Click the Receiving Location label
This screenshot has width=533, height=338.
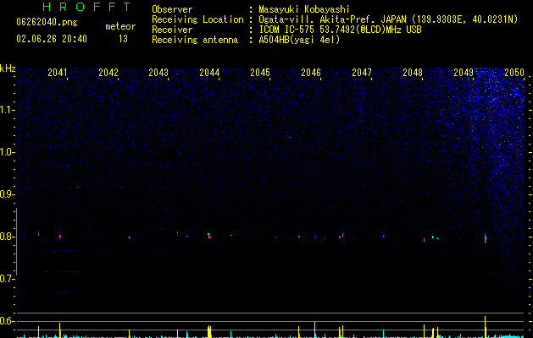(x=197, y=19)
